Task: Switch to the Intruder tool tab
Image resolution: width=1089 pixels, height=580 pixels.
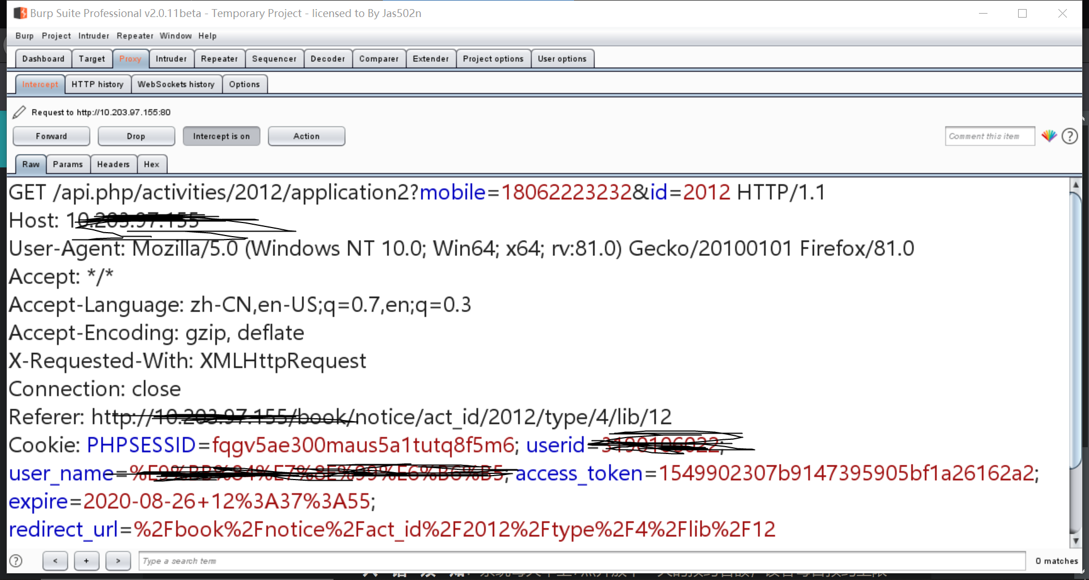Action: 171,59
